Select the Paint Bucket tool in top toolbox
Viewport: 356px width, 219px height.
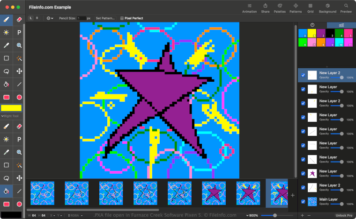pos(7,85)
